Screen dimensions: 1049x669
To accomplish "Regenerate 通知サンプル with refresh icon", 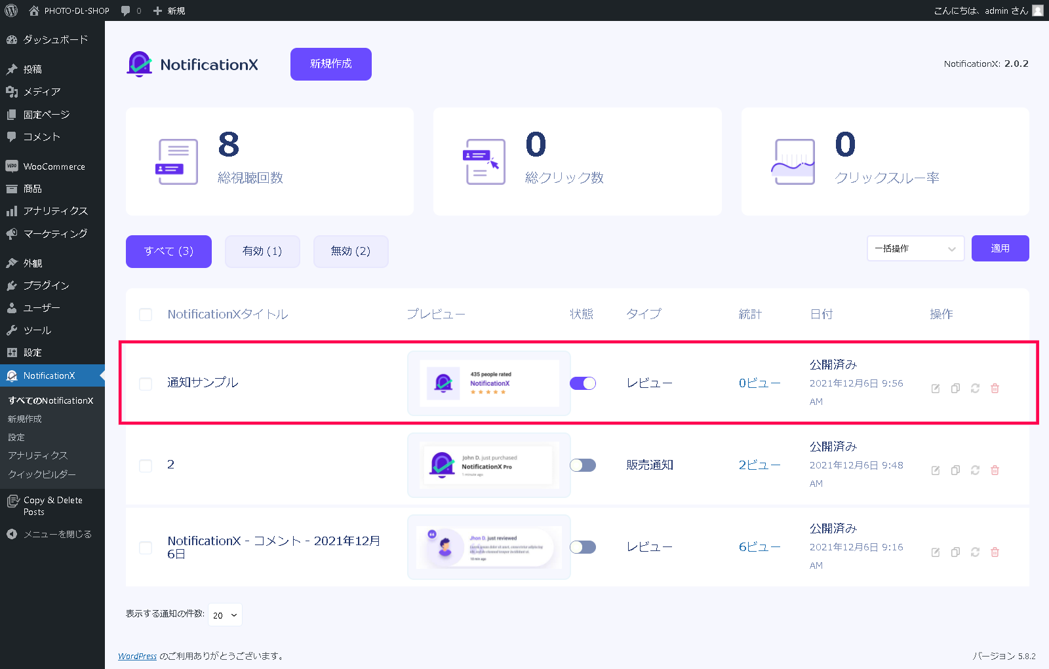I will click(975, 389).
